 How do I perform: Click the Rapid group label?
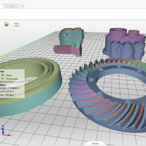point(9,75)
